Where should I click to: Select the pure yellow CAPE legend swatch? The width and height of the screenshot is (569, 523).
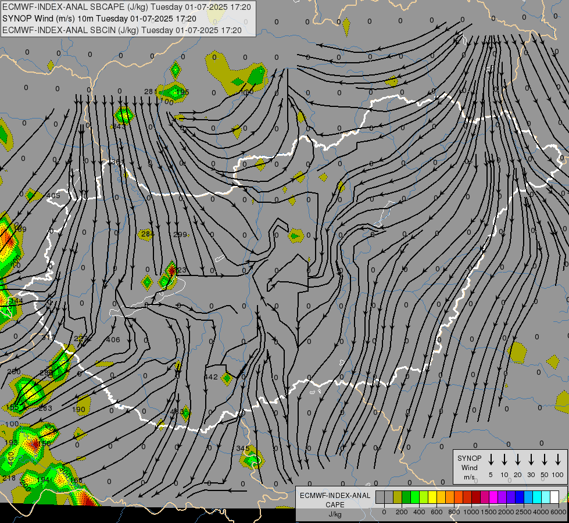(x=432, y=497)
